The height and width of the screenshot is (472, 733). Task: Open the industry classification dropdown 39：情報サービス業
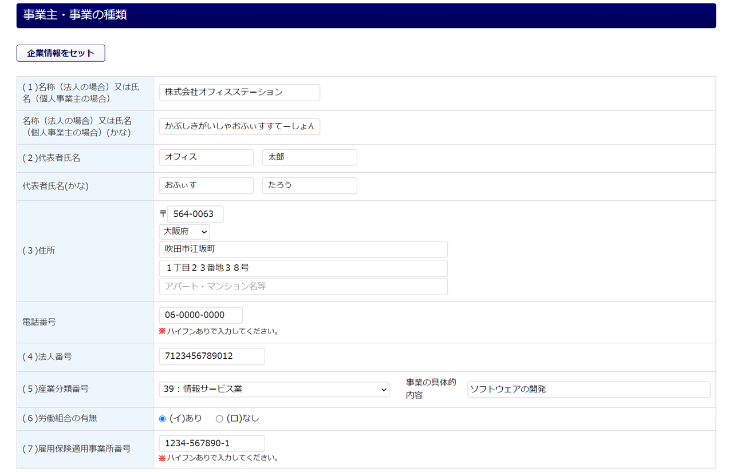click(x=274, y=389)
